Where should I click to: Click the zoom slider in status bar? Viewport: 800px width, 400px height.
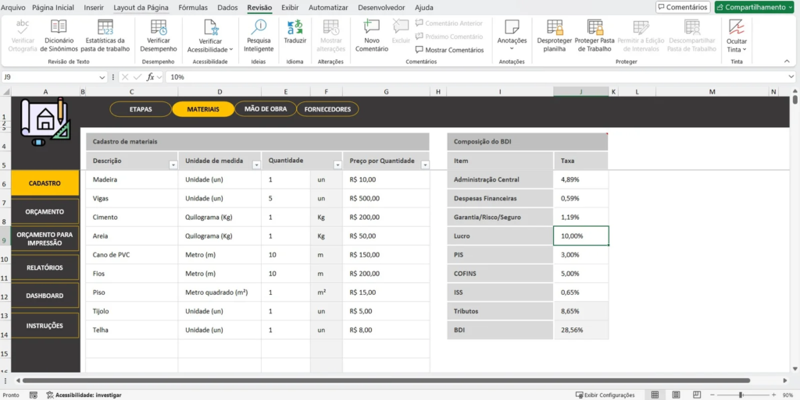(741, 395)
